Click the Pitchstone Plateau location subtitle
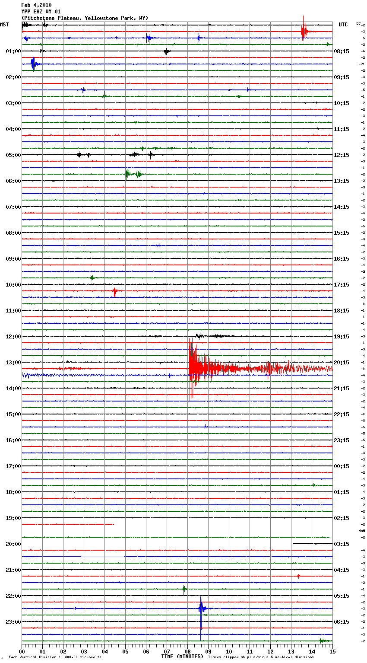 (x=85, y=18)
